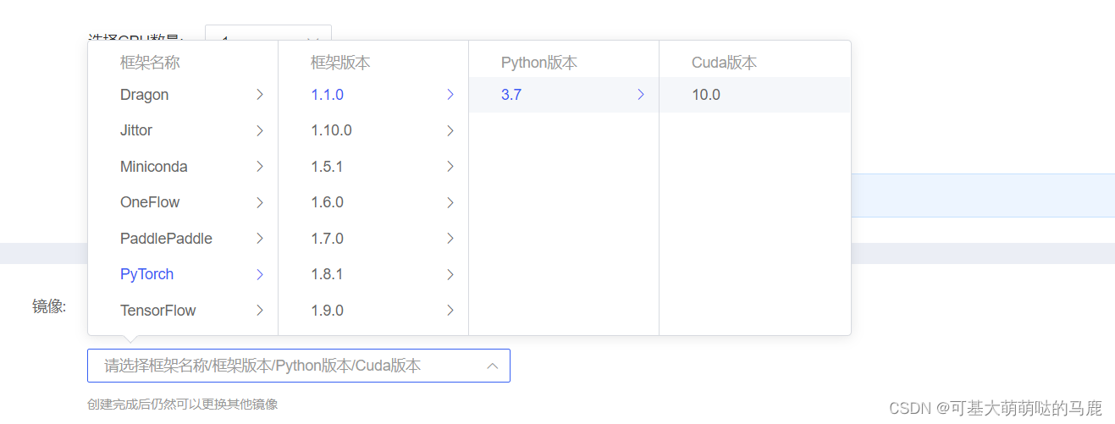This screenshot has width=1115, height=424.
Task: Click chevron next to version 1.6.0
Action: pos(450,202)
